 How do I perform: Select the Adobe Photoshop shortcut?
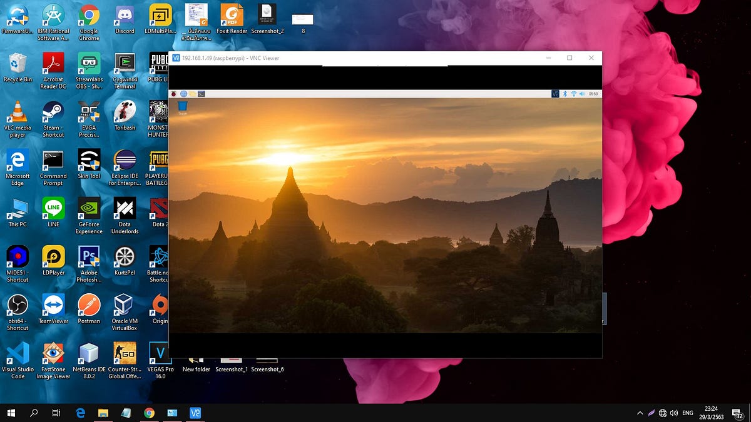click(89, 264)
